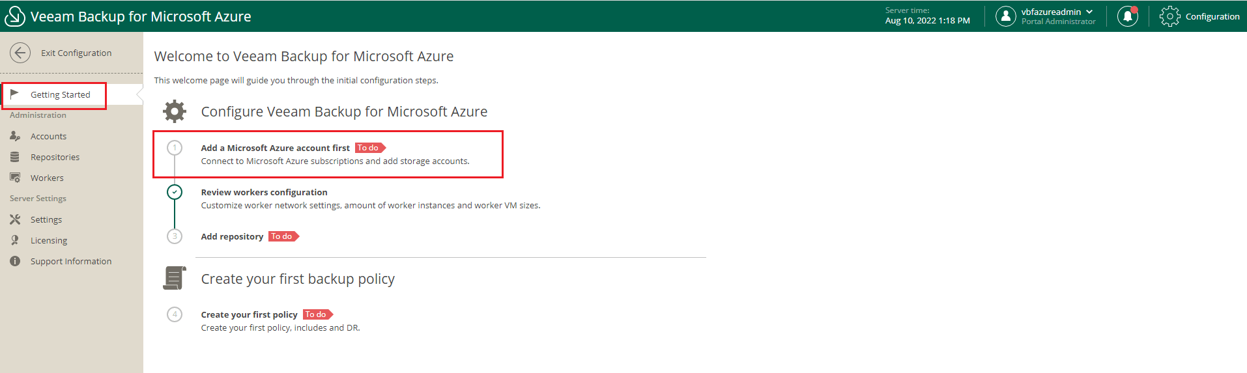
Task: Click the Settings tools icon in sidebar
Action: click(15, 219)
